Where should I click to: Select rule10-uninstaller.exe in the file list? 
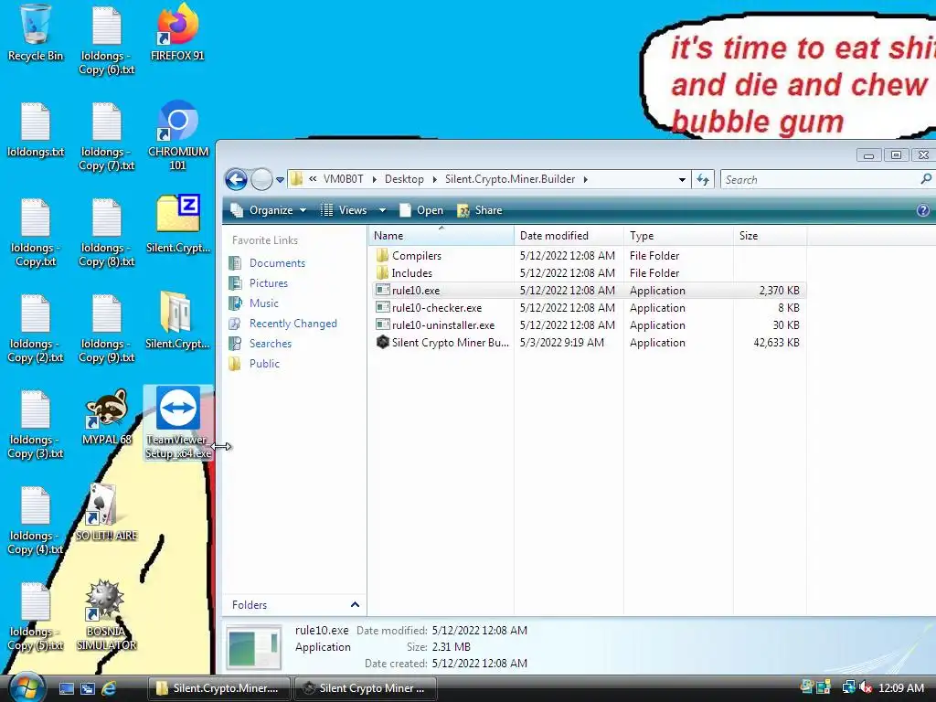point(588,324)
